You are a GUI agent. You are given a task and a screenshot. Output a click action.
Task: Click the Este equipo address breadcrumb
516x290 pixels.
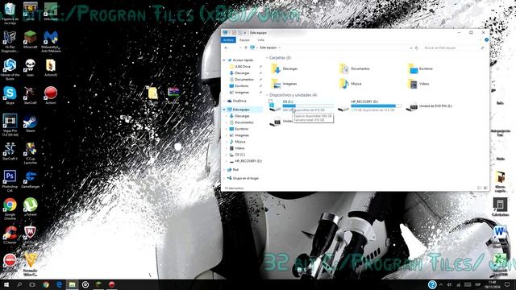(268, 48)
